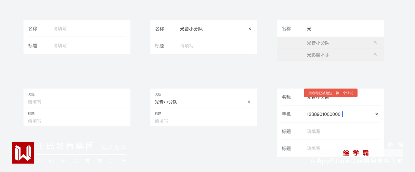Clear the 光音小分队 field beside the inline 名称 label

[250, 29]
